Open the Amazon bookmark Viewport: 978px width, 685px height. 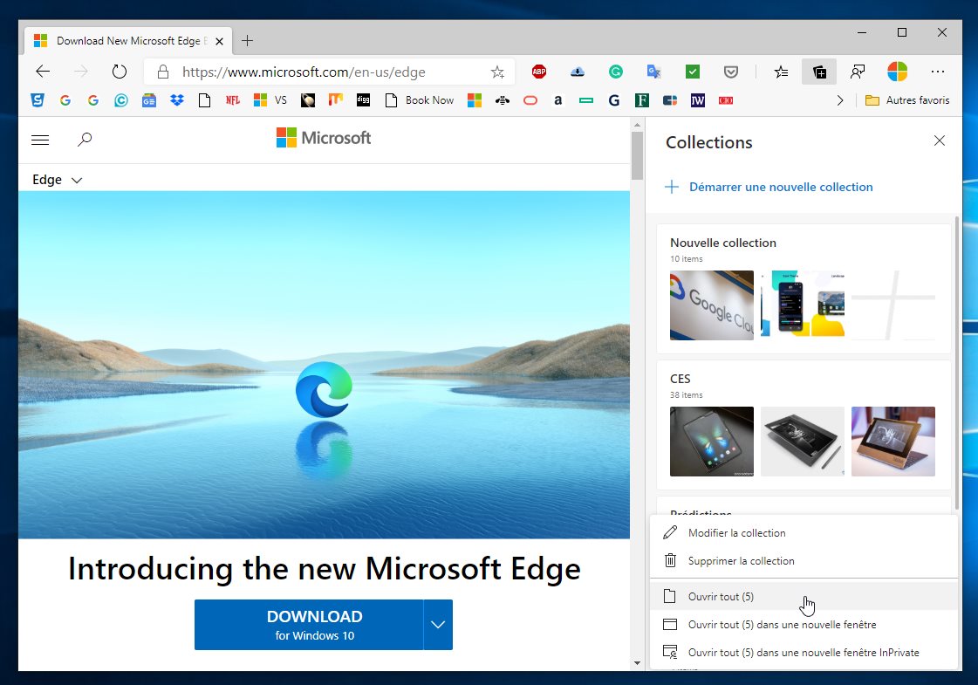557,99
